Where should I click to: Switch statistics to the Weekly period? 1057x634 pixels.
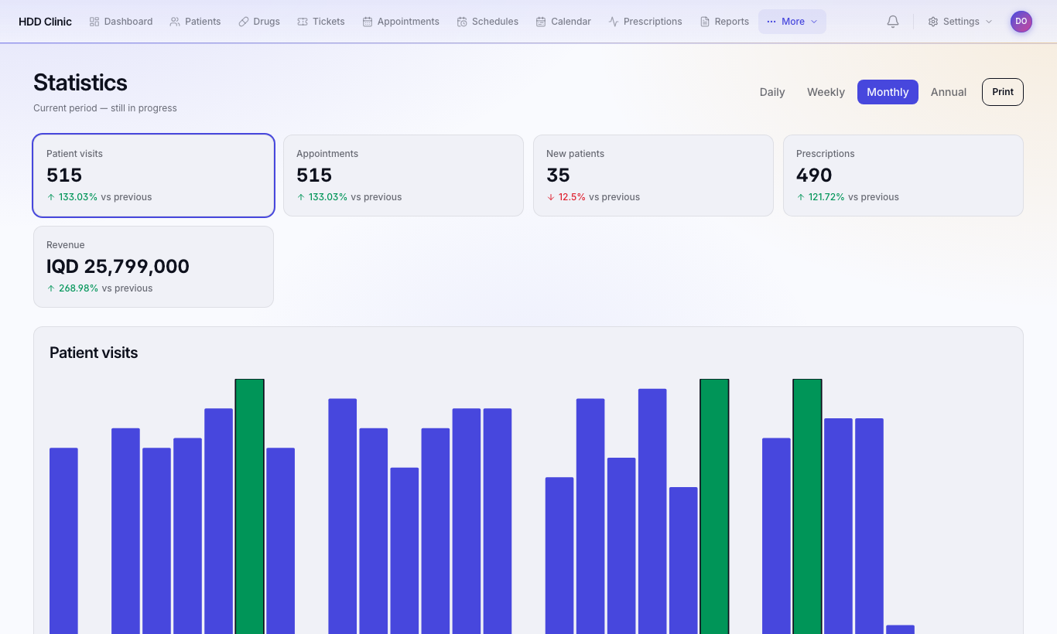(826, 92)
